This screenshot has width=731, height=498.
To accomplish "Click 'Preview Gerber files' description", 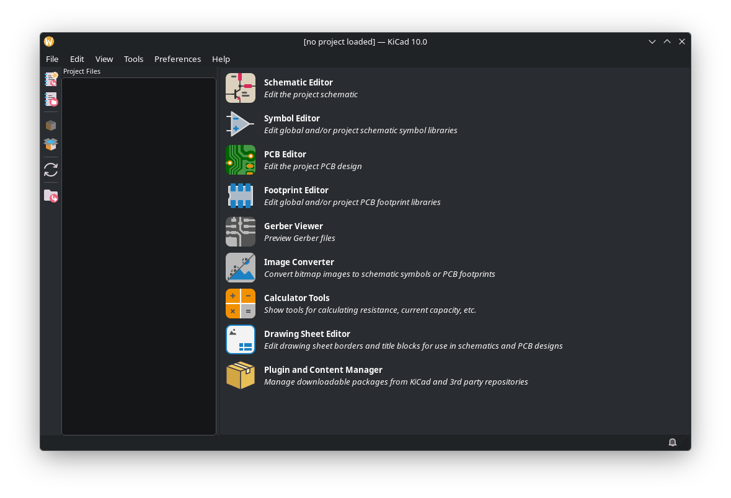I will 299,238.
